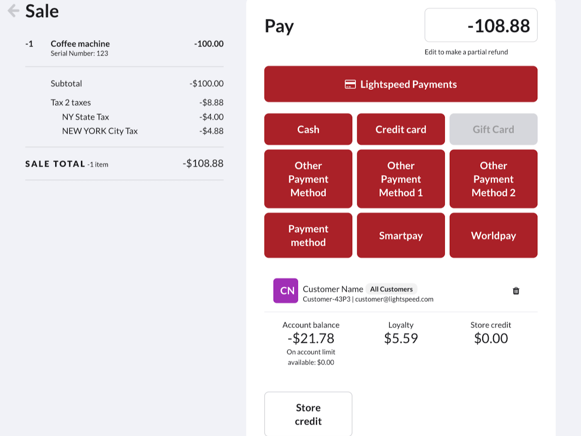581x436 pixels.
Task: Select Other Payment Method button
Action: tap(308, 179)
